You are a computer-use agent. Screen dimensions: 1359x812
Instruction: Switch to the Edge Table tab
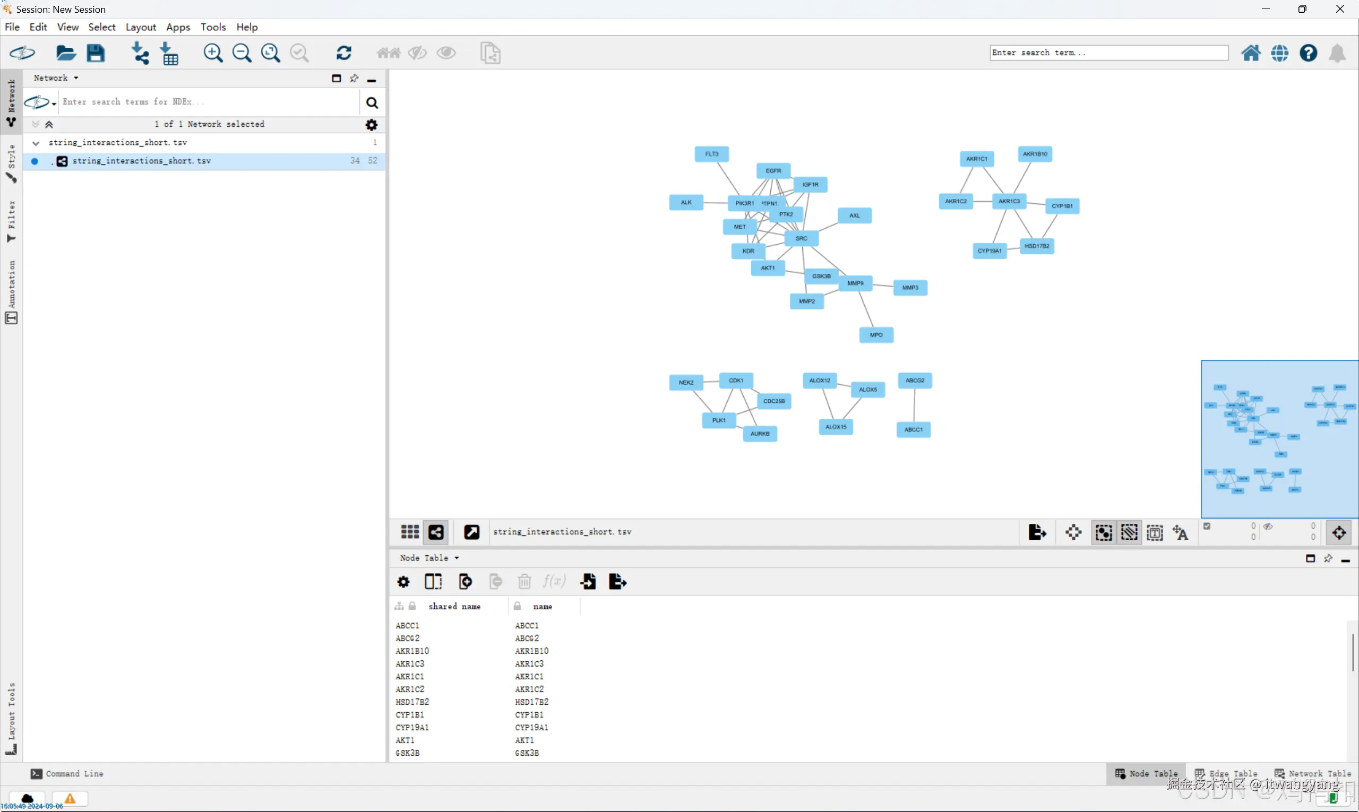1226,773
